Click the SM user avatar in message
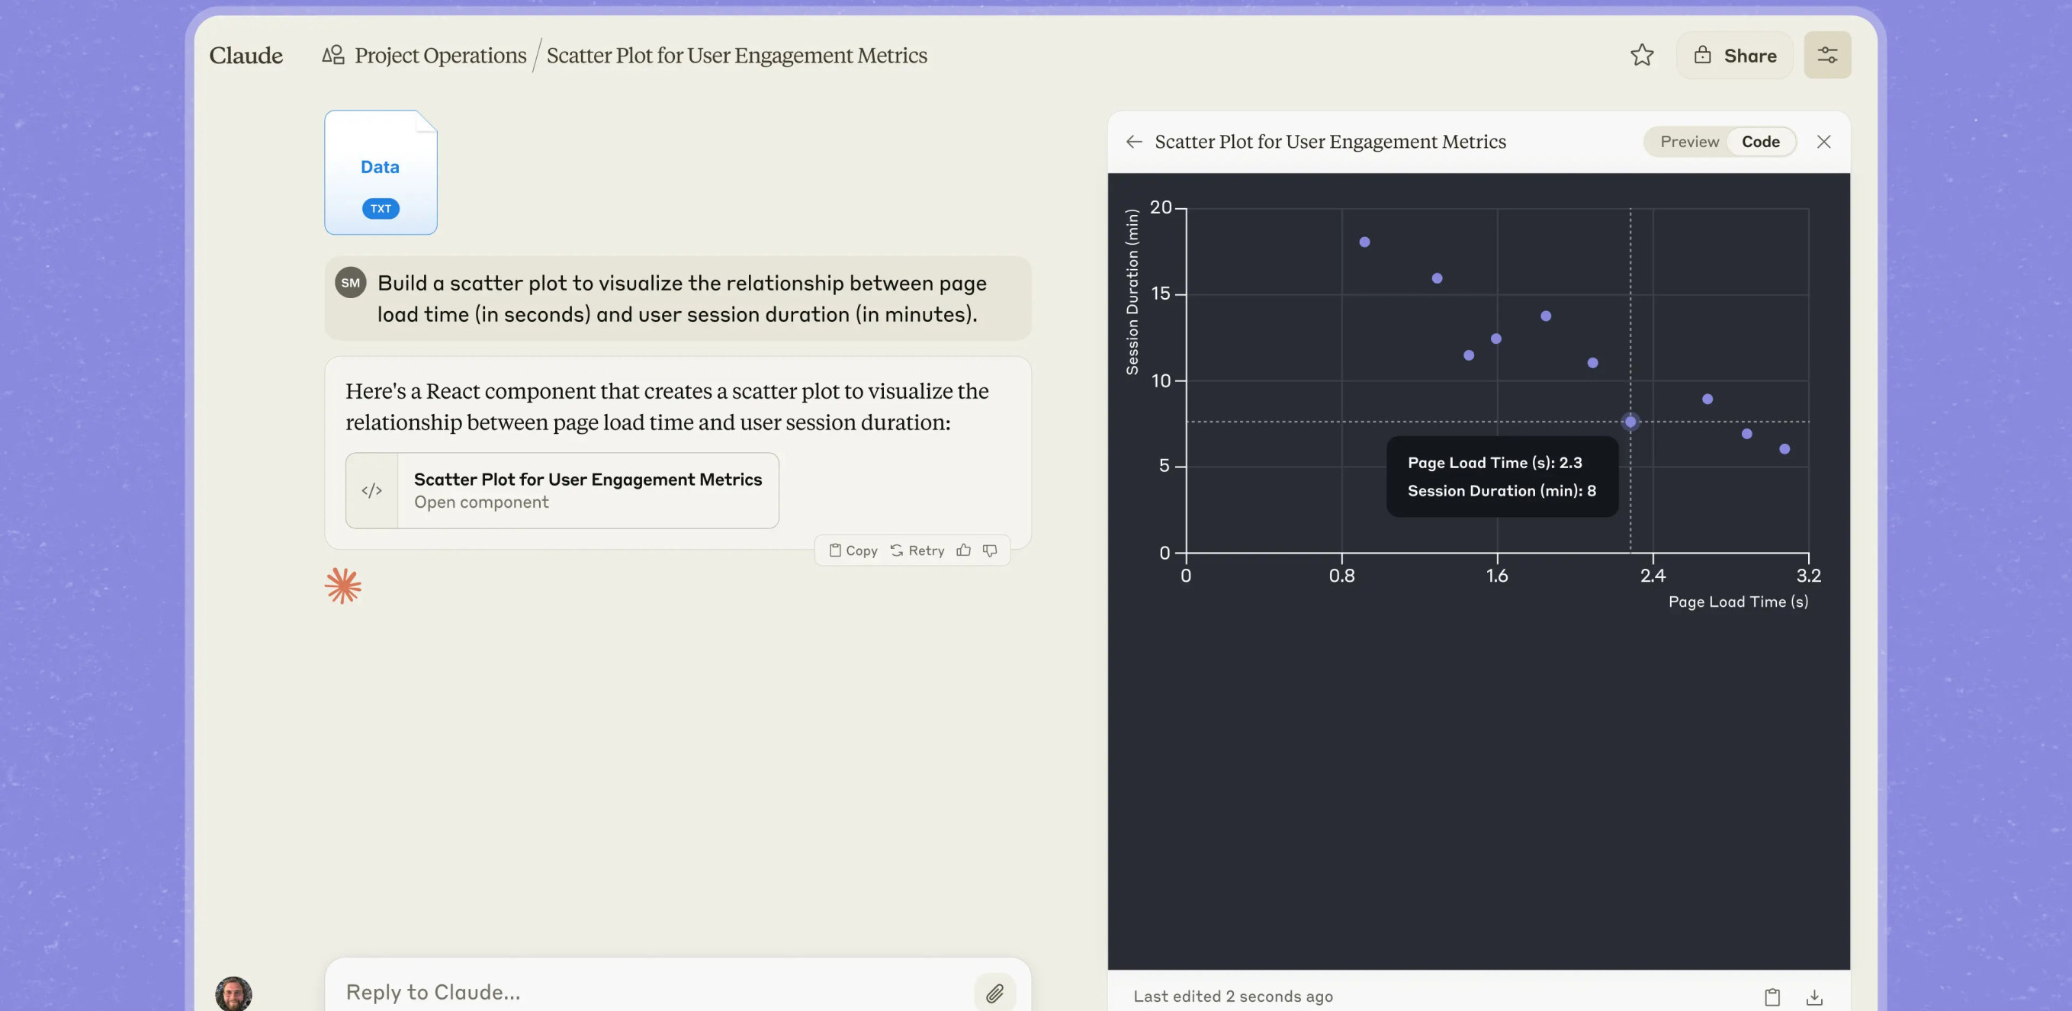Screen dimensions: 2072x1011 pos(351,282)
